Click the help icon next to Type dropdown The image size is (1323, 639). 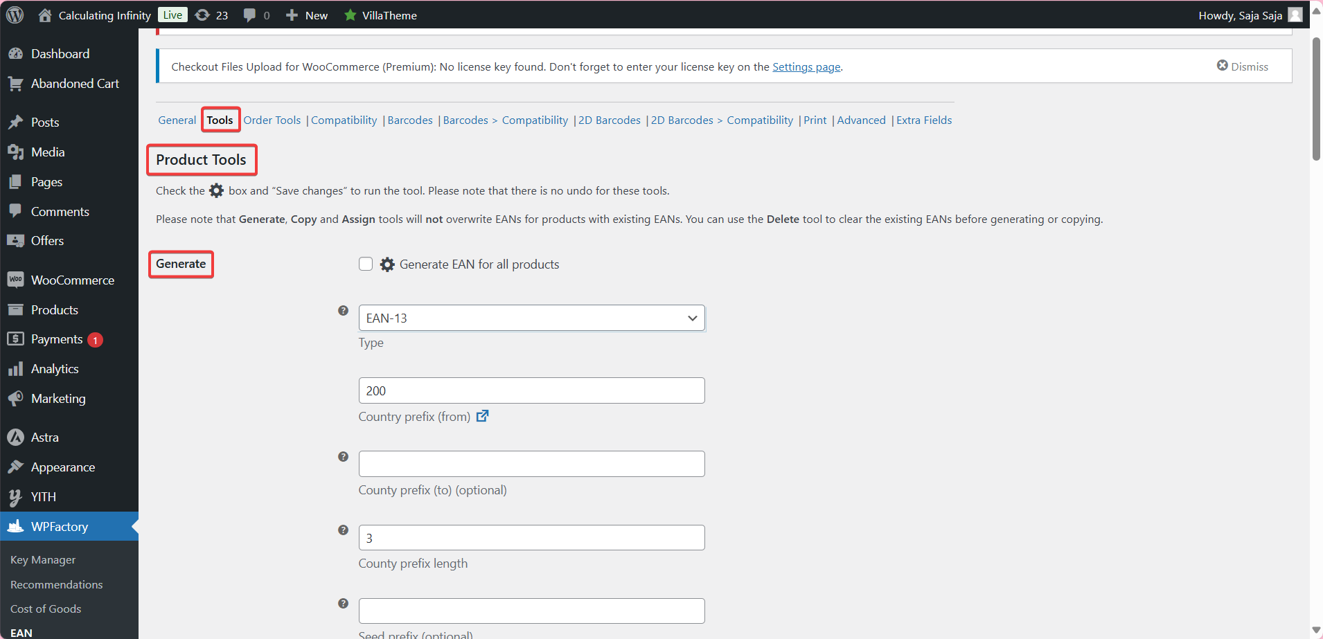(343, 311)
